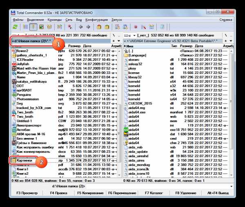Enable thumbnail view from the toolbar
The width and height of the screenshot is (245, 207).
(x=41, y=27)
